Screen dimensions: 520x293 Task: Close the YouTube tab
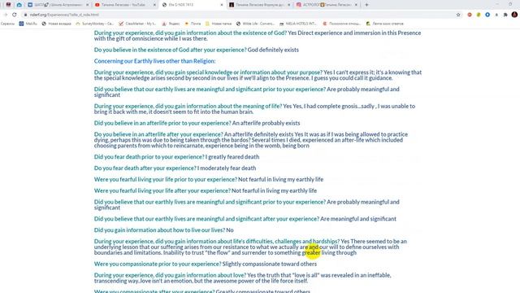coord(154,5)
